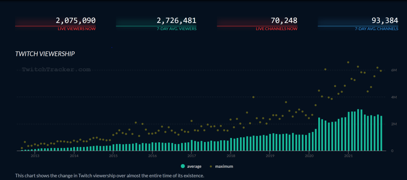Click the 6M y-axis gridline label
The height and width of the screenshot is (180, 407).
(393, 70)
